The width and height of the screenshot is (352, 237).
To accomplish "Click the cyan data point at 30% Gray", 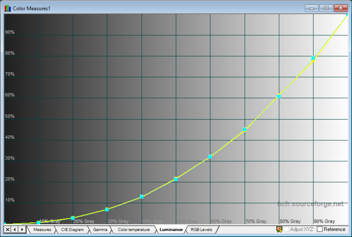I will pyautogui.click(x=107, y=210).
